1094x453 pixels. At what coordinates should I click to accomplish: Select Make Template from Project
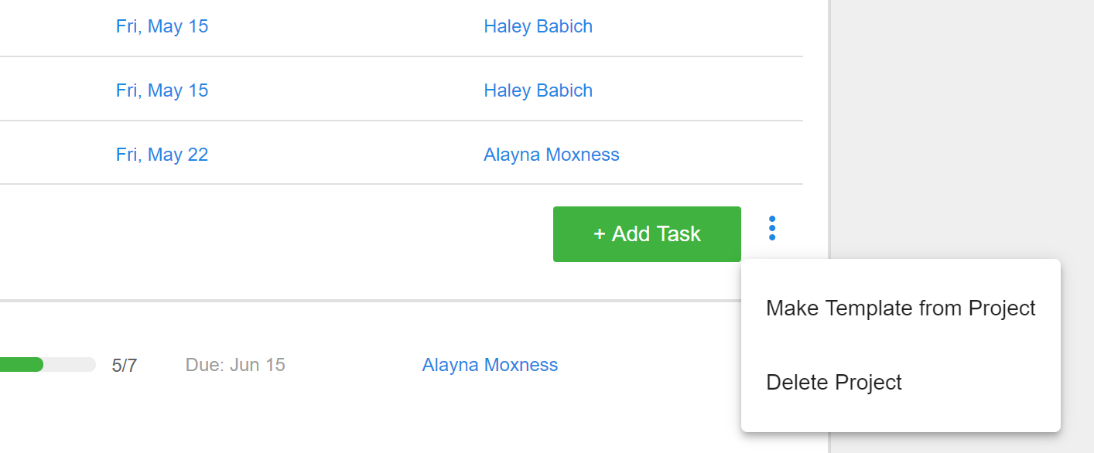(901, 308)
